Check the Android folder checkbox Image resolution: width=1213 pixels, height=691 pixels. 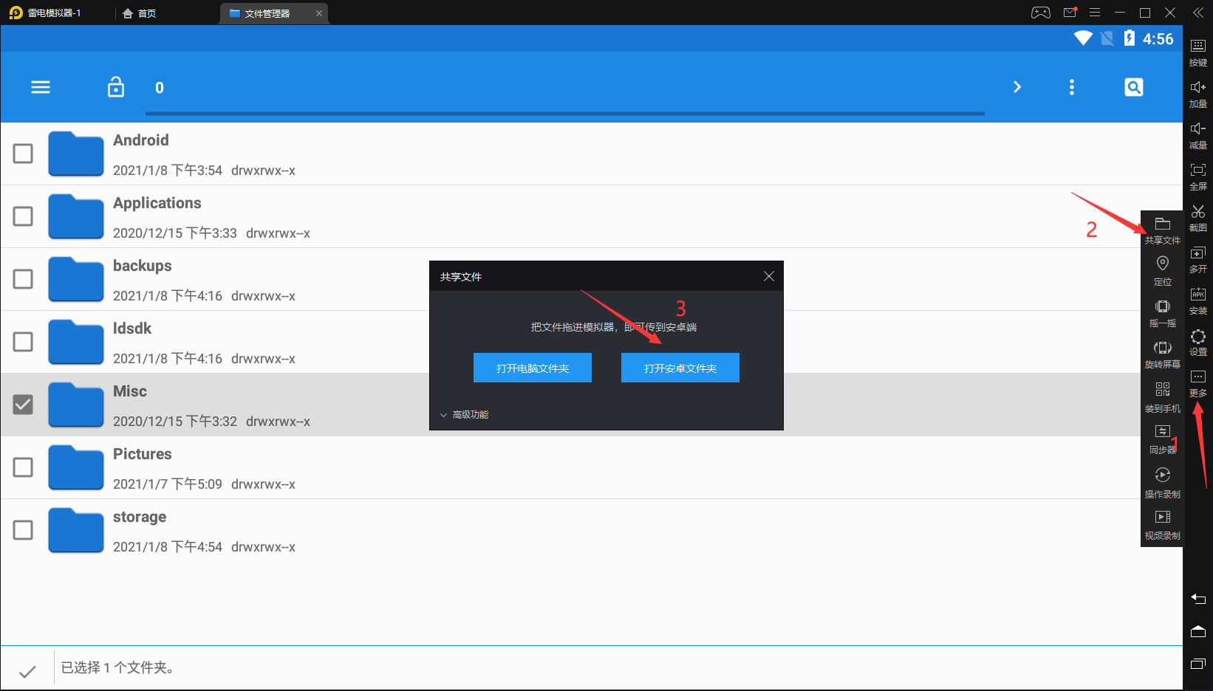(24, 154)
